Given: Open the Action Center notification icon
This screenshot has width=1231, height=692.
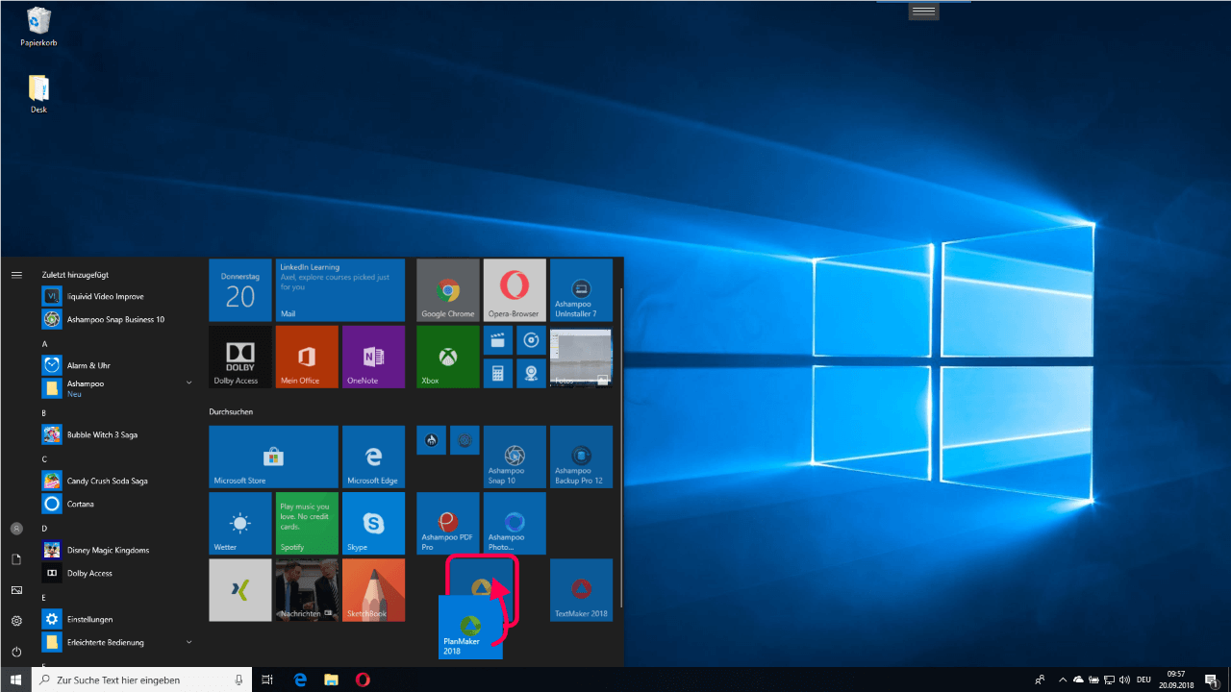Looking at the screenshot, I should click(1211, 680).
